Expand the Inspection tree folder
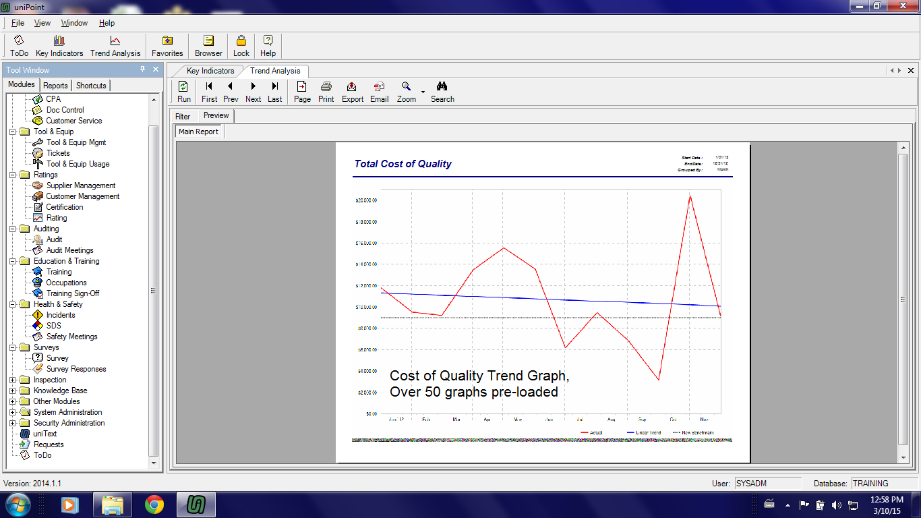Screen dimensions: 921x518 [x=13, y=380]
